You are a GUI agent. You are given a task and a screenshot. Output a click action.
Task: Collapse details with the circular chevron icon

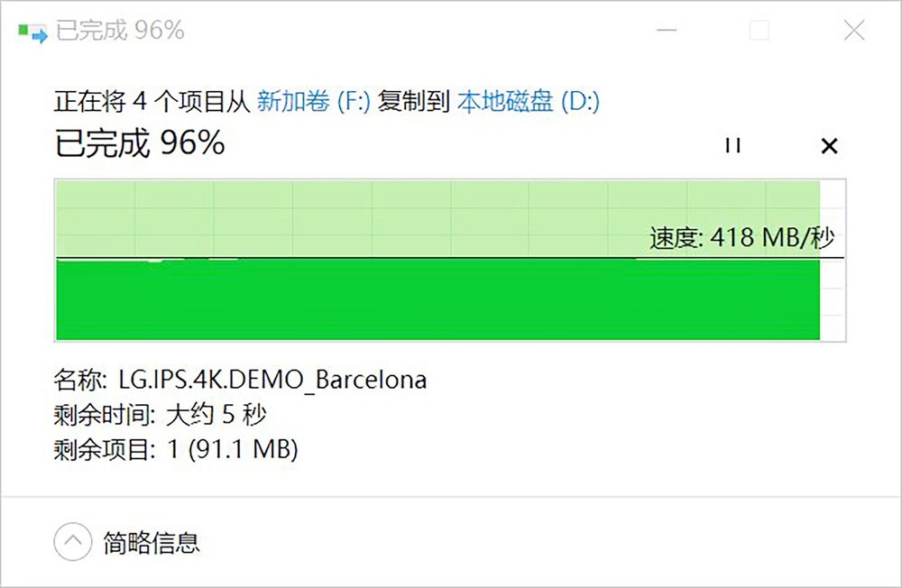[x=72, y=541]
